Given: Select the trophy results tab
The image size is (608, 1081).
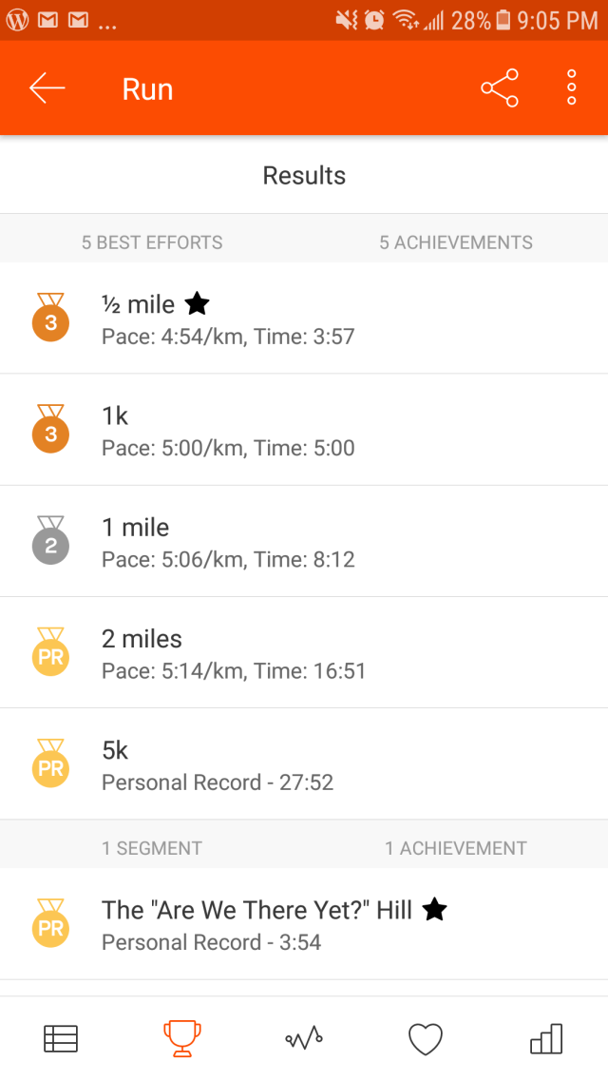Looking at the screenshot, I should (181, 1038).
